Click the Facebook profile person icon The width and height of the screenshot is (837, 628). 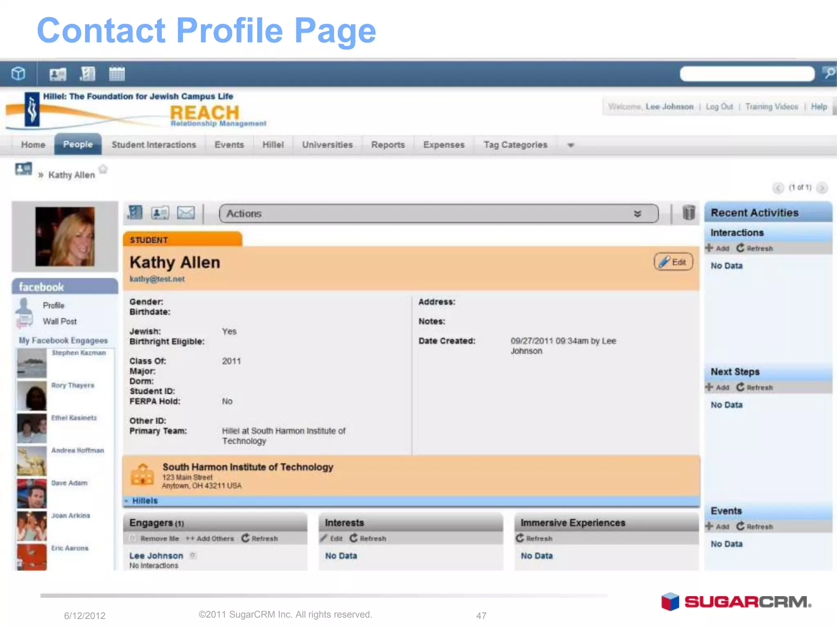(x=24, y=306)
